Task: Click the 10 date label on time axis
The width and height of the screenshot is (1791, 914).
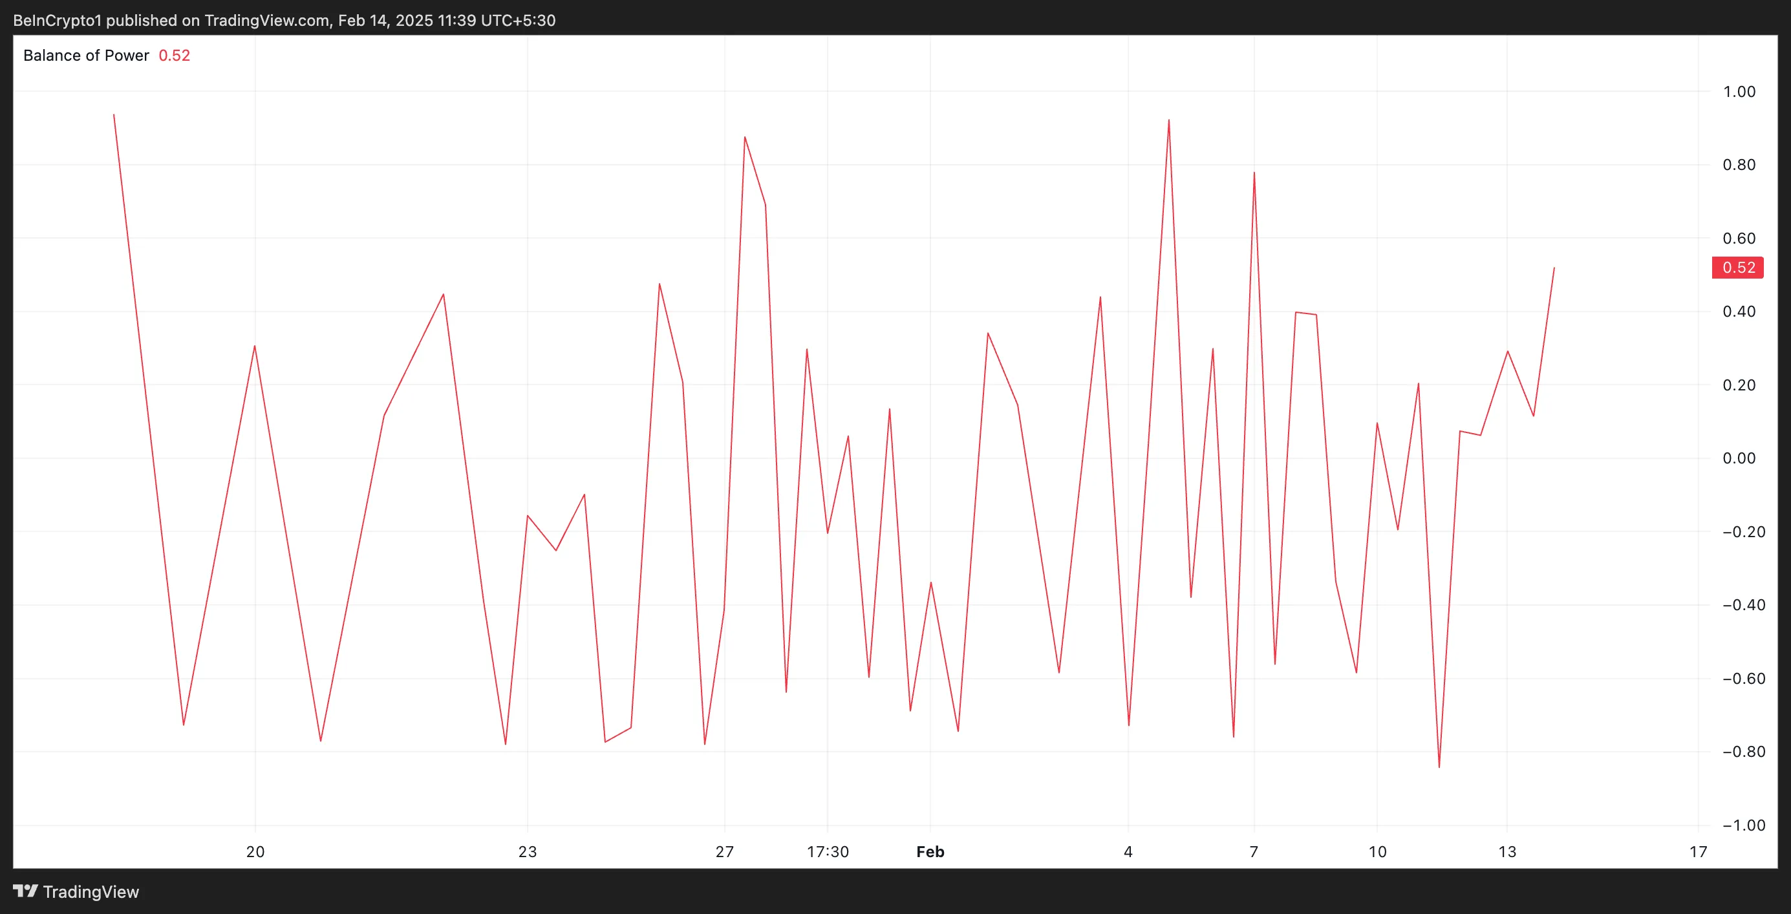Action: coord(1377,851)
